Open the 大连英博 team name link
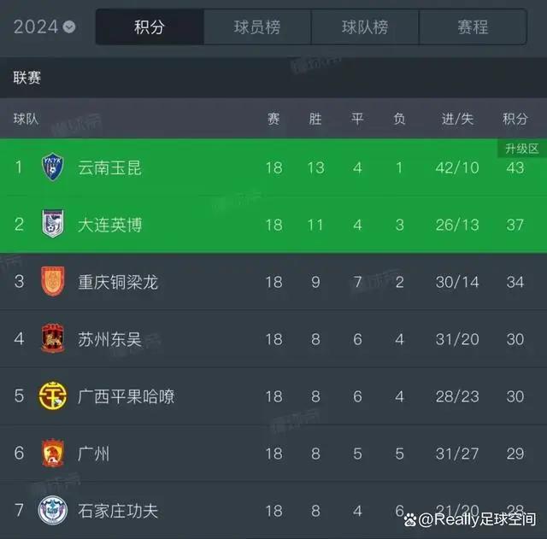The width and height of the screenshot is (547, 539). pos(109,225)
